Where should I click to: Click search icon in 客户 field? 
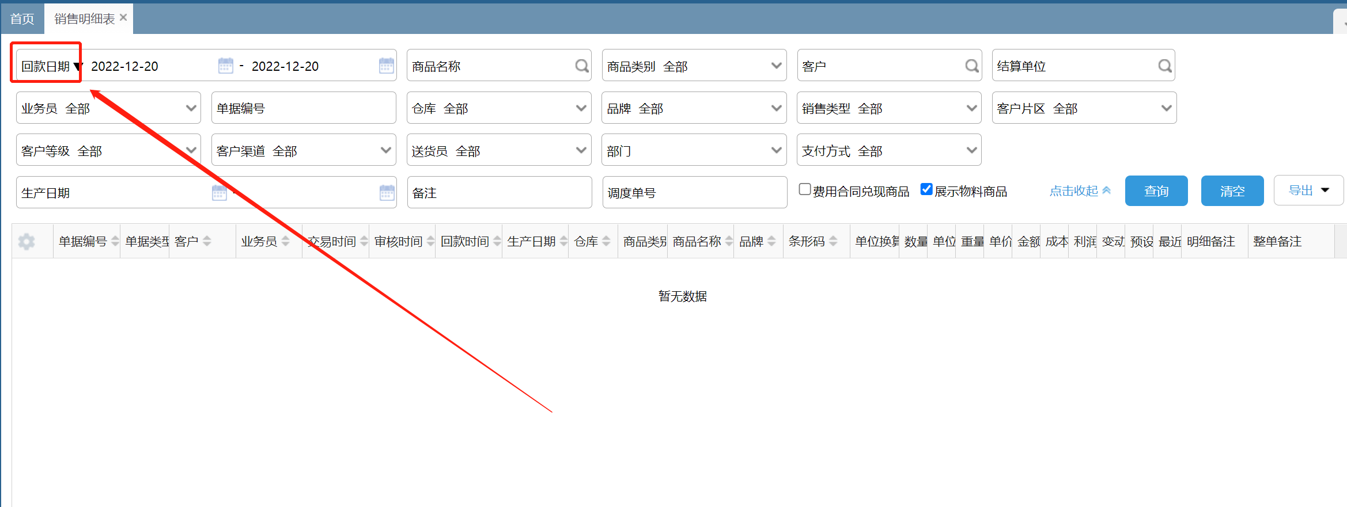(x=972, y=66)
